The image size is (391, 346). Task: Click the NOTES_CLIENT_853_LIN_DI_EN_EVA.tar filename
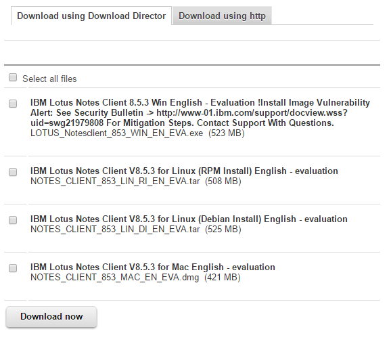point(115,230)
